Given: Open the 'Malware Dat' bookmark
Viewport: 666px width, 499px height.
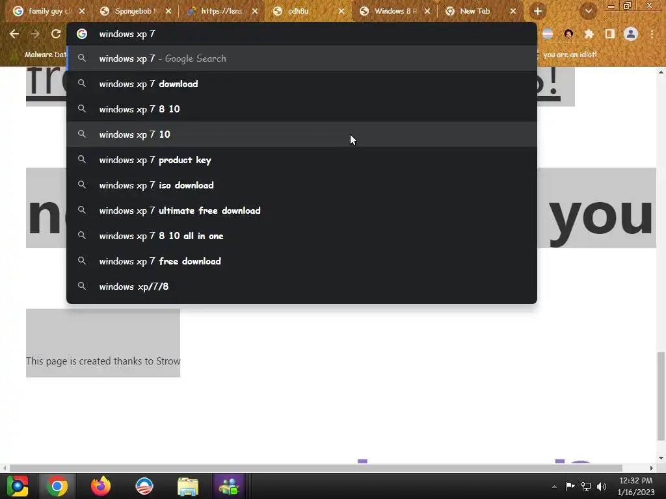Looking at the screenshot, I should pyautogui.click(x=45, y=55).
